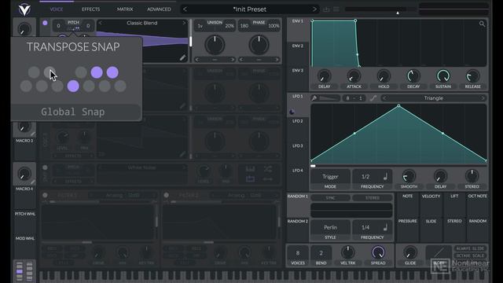The image size is (503, 283).
Task: Select the ENV 2 tab
Action: [298, 46]
